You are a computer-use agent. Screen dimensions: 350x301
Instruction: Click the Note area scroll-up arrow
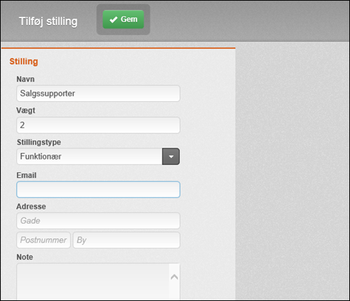(174, 277)
